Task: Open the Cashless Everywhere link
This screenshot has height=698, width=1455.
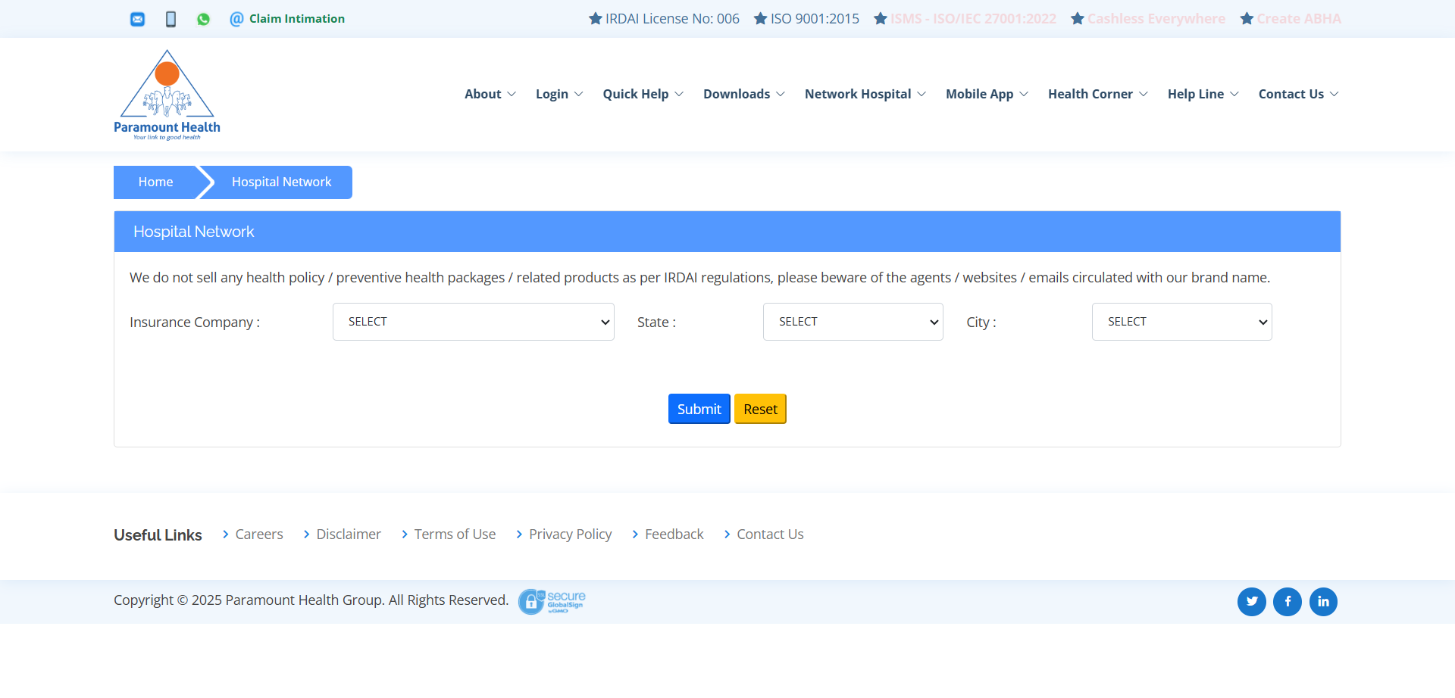Action: (1156, 19)
